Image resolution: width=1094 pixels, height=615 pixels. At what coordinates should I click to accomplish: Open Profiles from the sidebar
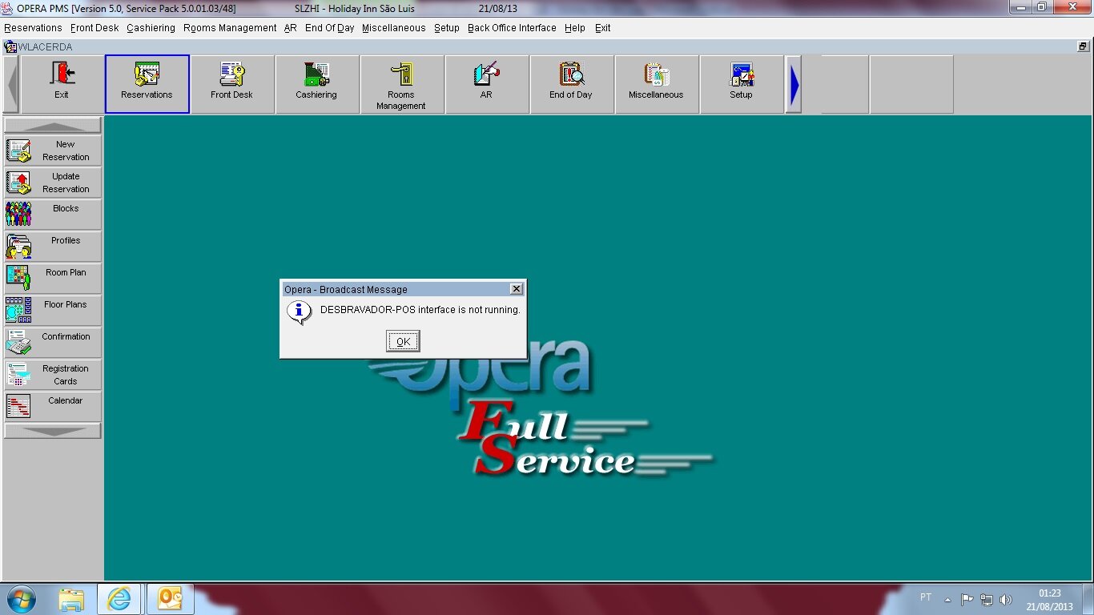click(x=53, y=247)
